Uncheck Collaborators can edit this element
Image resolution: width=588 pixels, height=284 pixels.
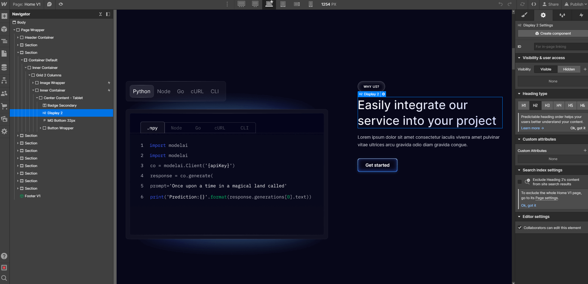coord(520,227)
